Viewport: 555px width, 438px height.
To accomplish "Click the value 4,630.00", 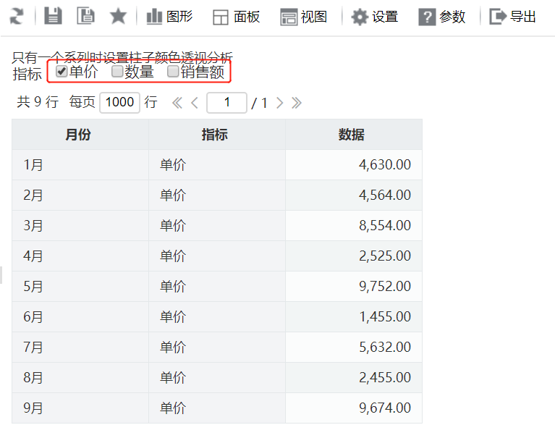I will pos(385,164).
